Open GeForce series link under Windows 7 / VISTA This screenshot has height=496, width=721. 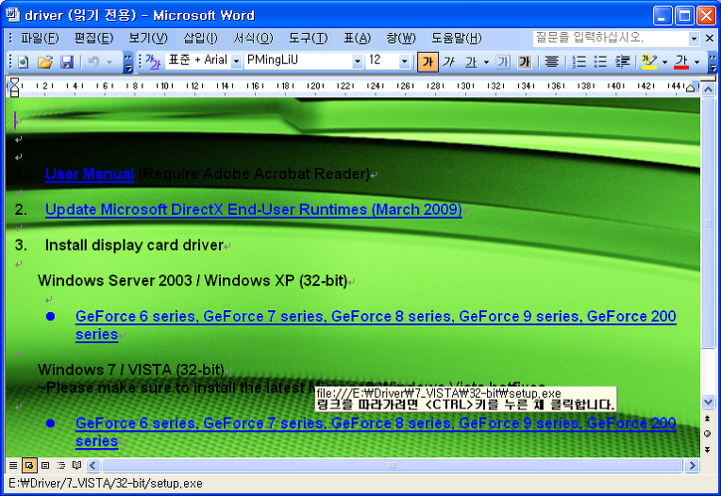(x=376, y=432)
